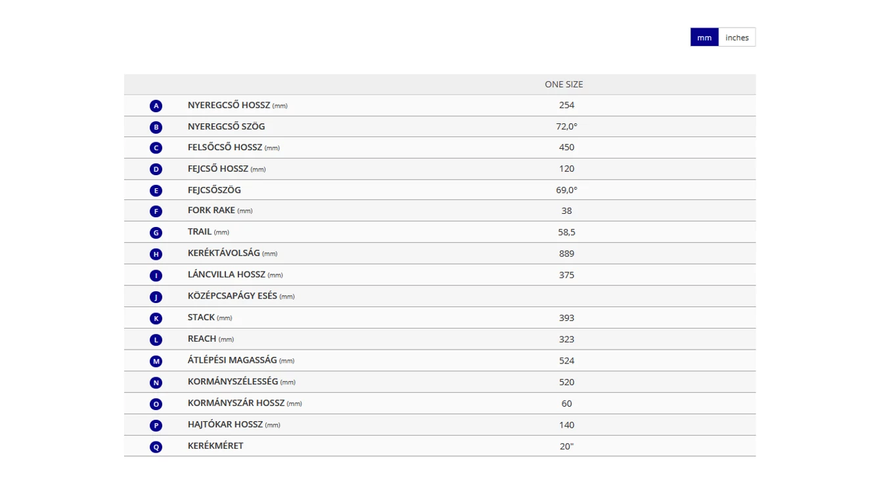Click the letter J badge icon

tap(156, 297)
